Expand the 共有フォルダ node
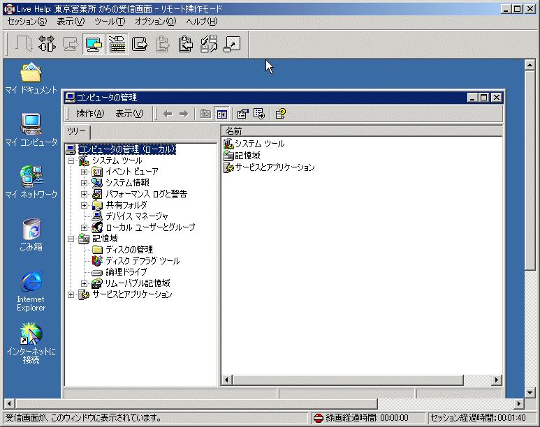The width and height of the screenshot is (540, 427). 84,205
